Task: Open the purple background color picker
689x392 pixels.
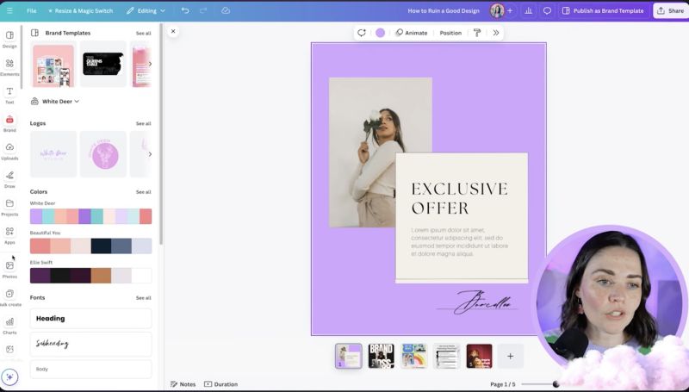Action: (x=381, y=33)
